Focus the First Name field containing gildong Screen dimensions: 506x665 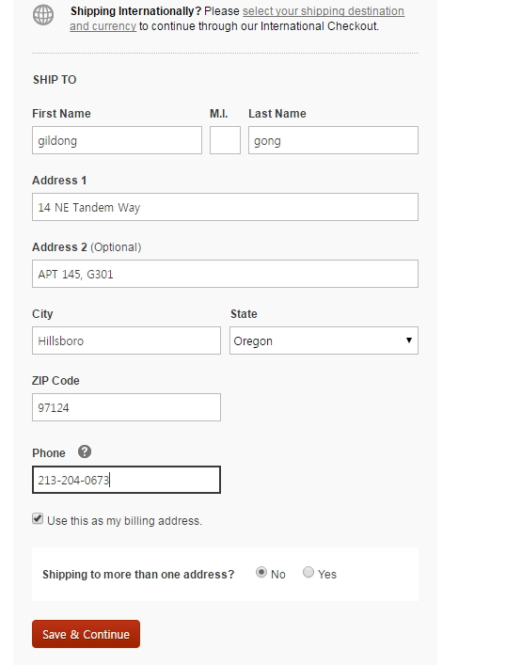pyautogui.click(x=117, y=140)
